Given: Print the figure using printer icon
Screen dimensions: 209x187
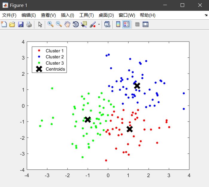Looking at the screenshot, I should tap(29, 25).
